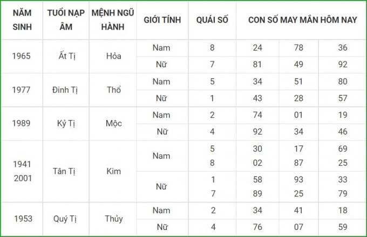Select the GIỚI TÍNH column header
367x237 pixels.
tap(162, 20)
